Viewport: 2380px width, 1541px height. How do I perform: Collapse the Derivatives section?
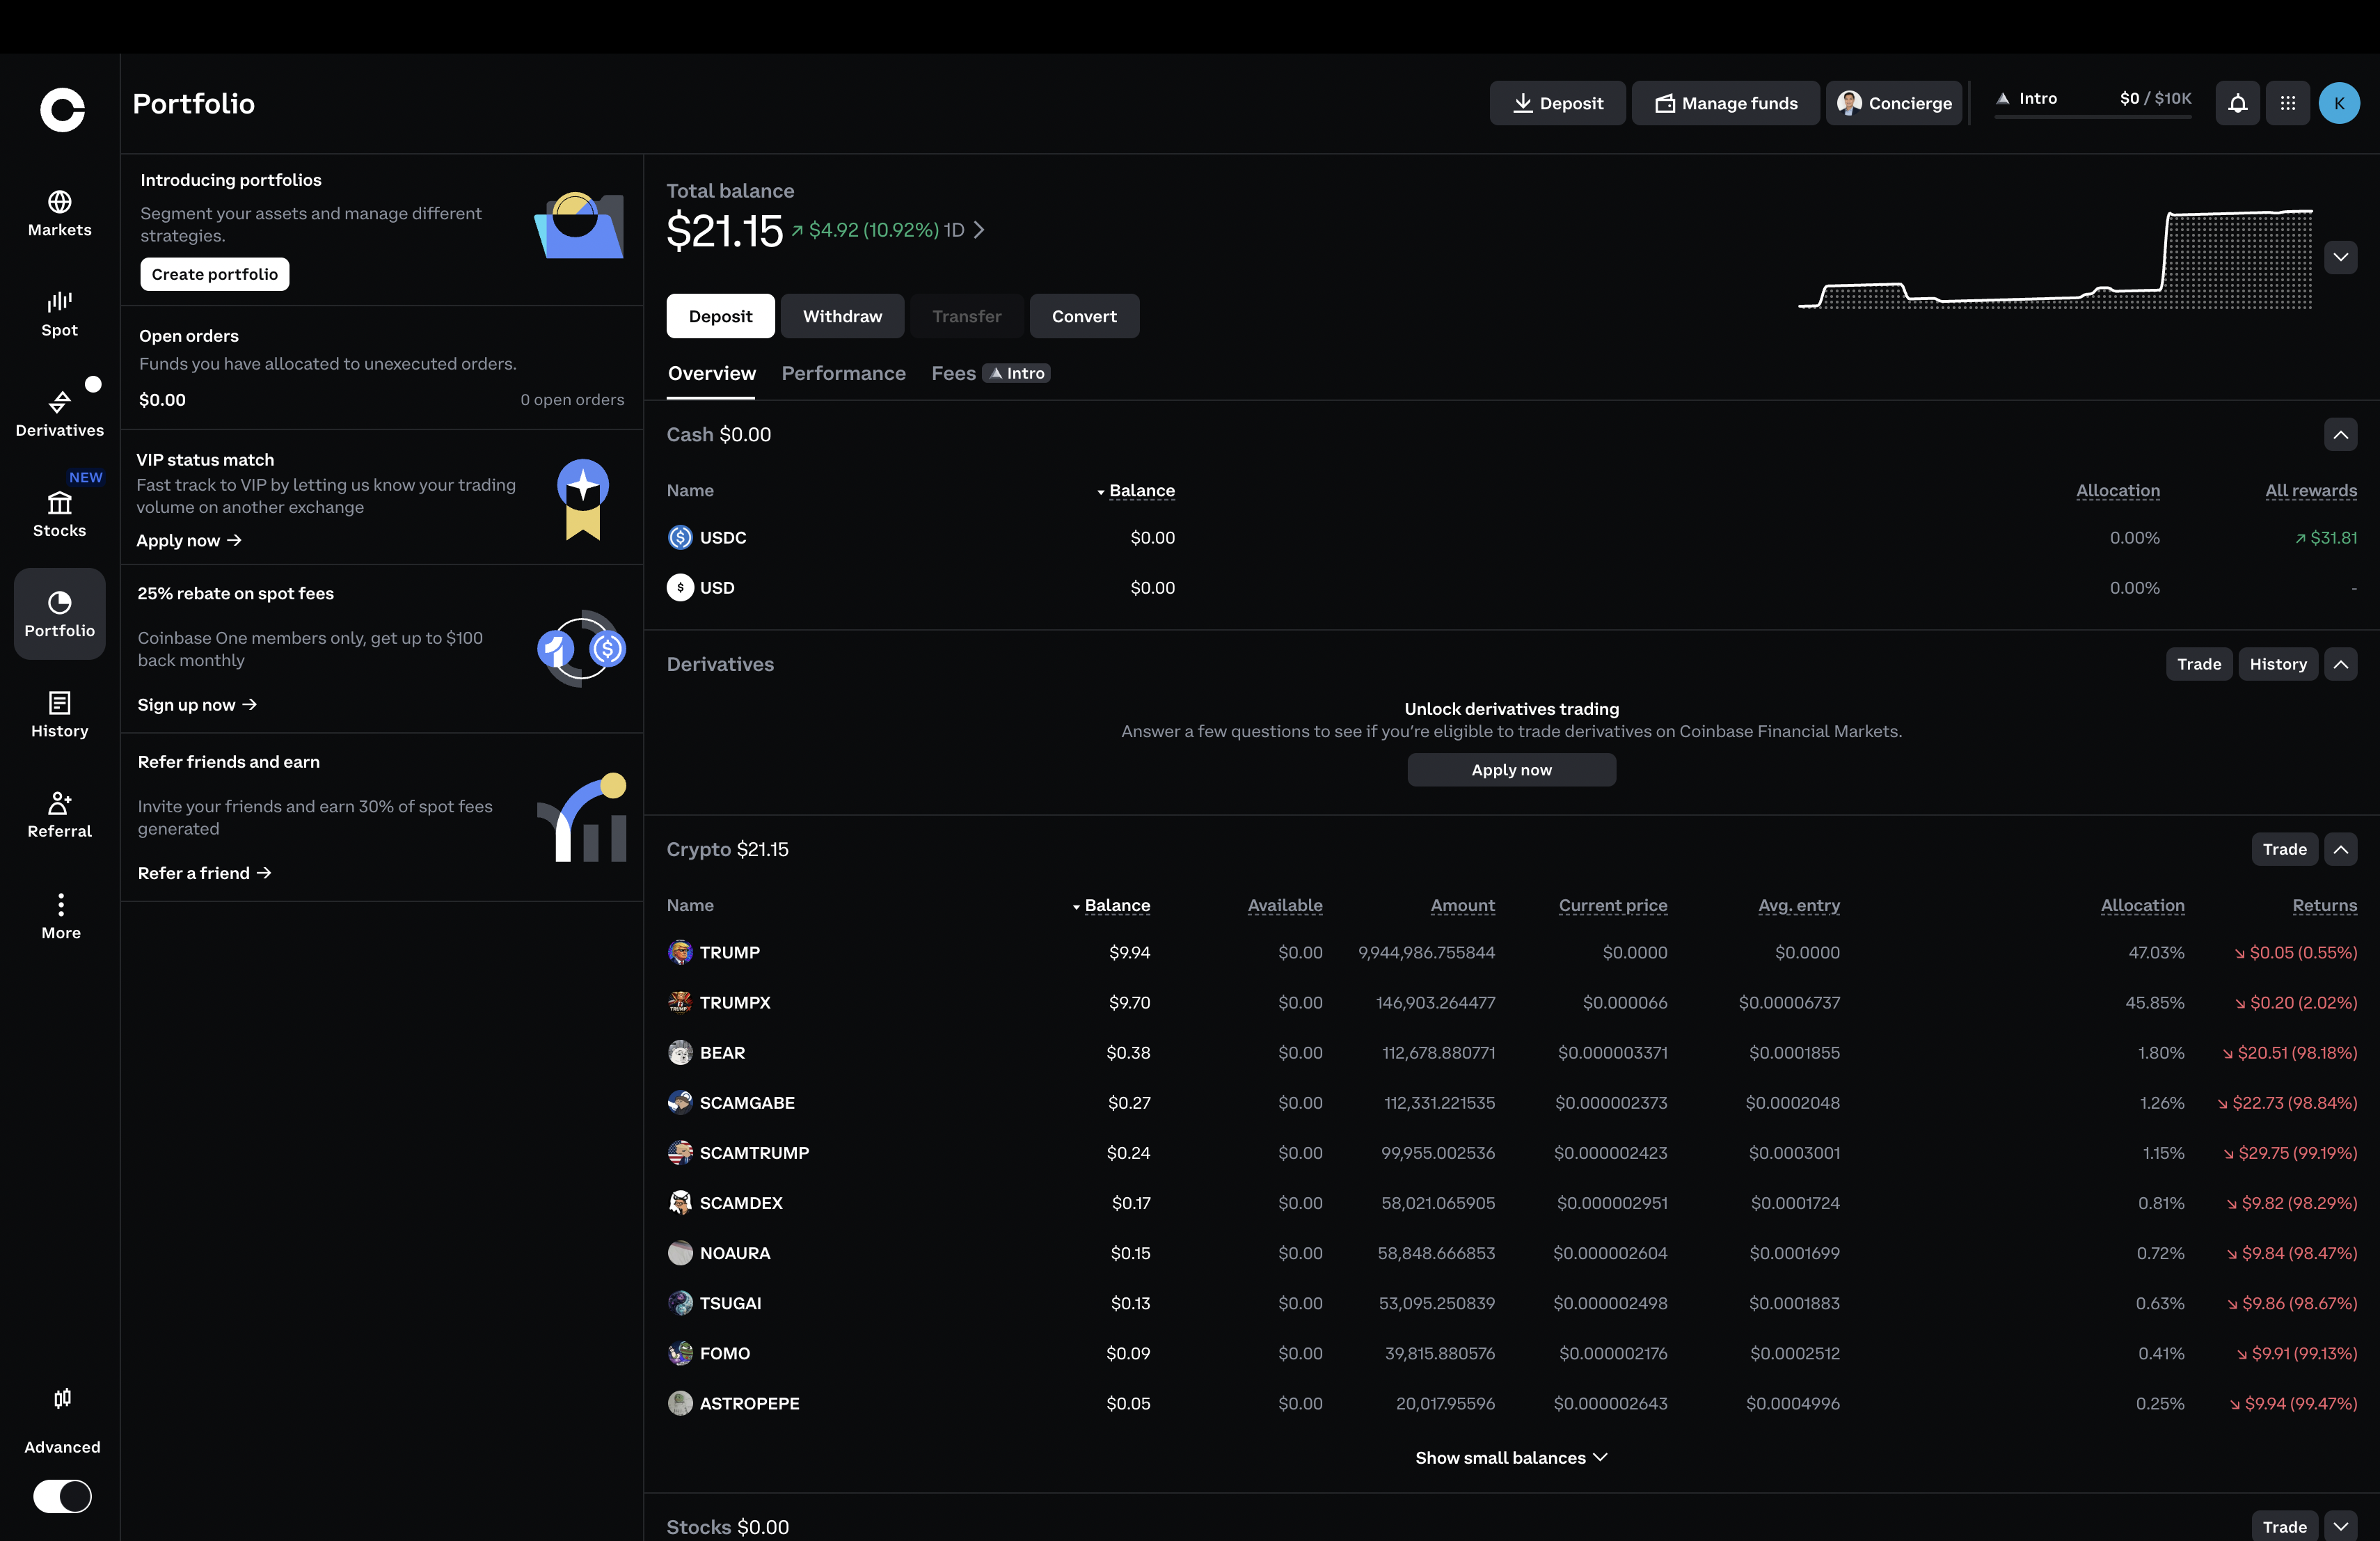(2341, 664)
